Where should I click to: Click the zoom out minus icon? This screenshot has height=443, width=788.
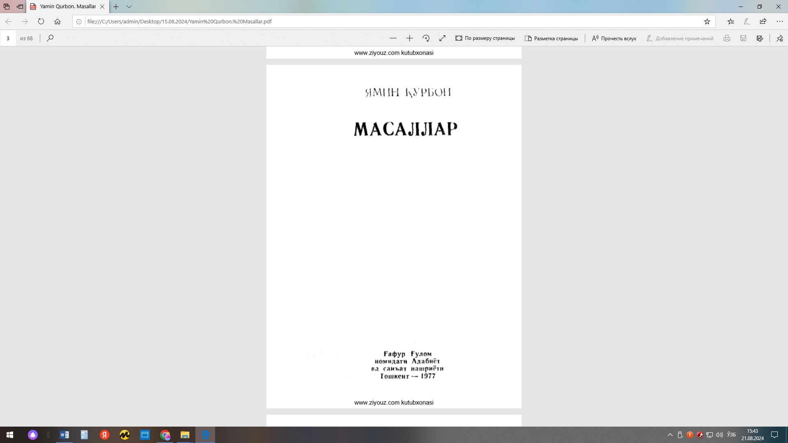tap(393, 38)
